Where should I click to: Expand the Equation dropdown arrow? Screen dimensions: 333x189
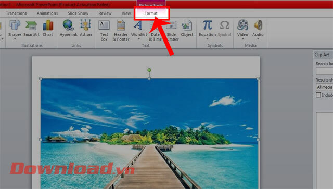pyautogui.click(x=207, y=39)
